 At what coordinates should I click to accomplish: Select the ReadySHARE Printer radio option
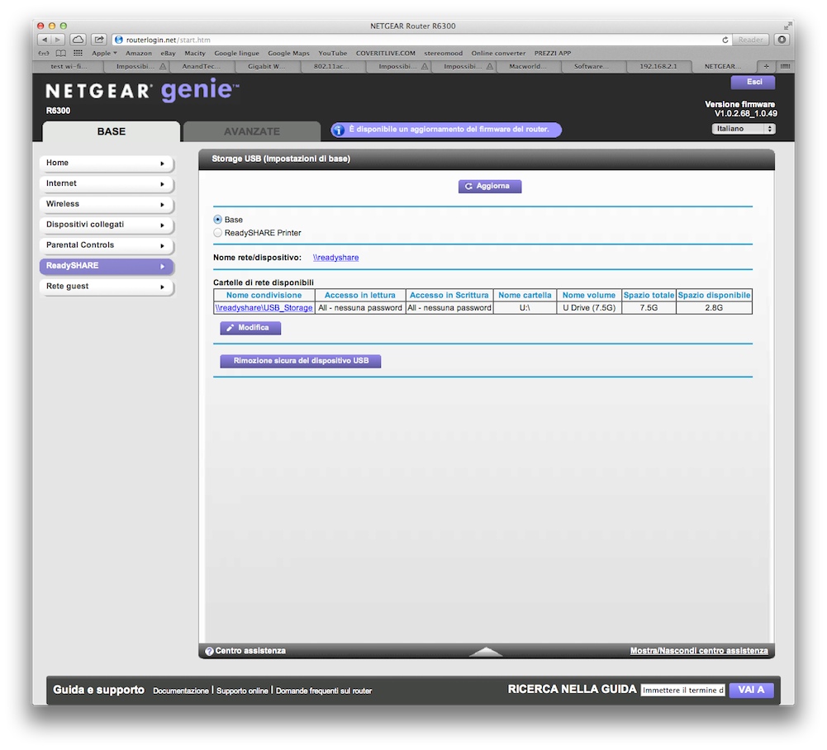(x=218, y=233)
